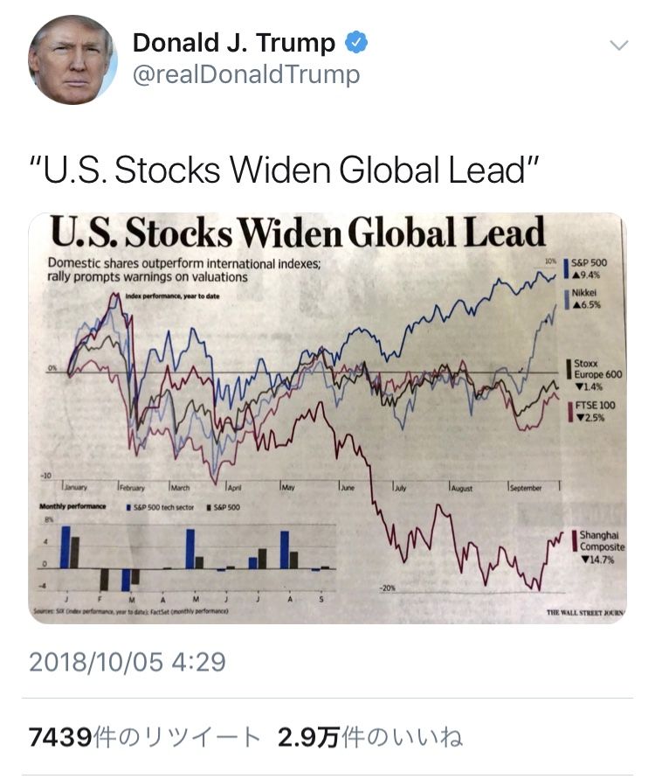View the 2.9万 likes list
The height and width of the screenshot is (779, 655).
(x=369, y=737)
